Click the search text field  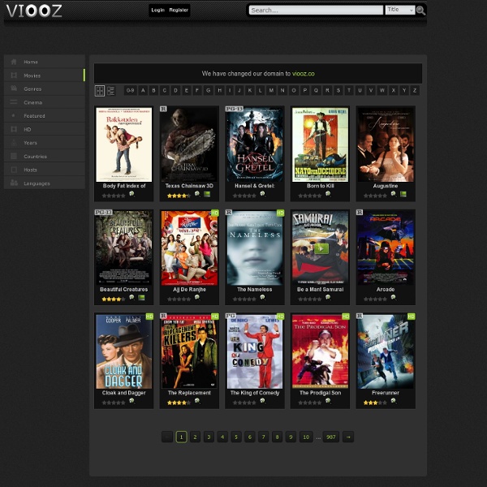click(x=316, y=11)
